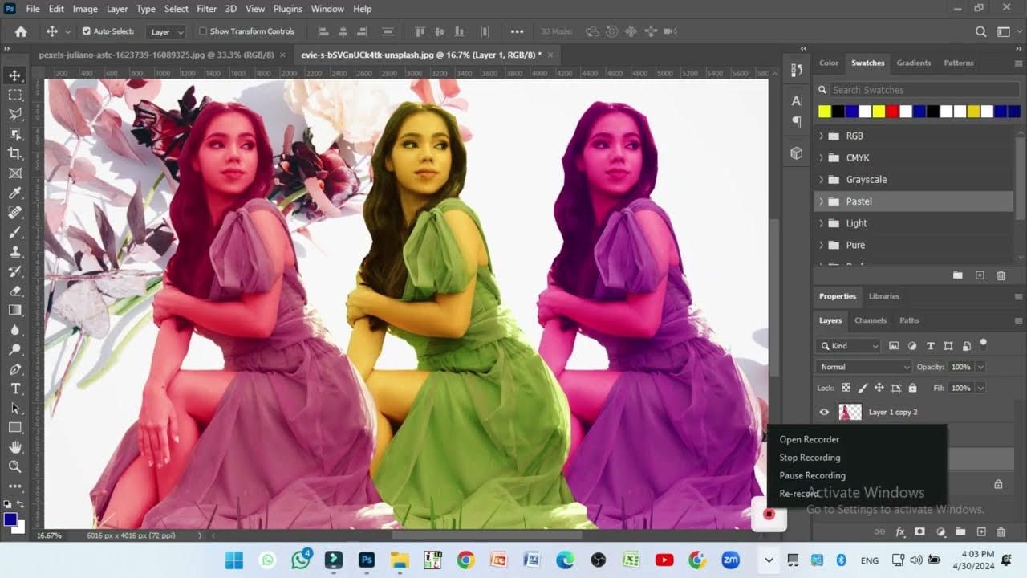
Task: Open the Libraries tab
Action: (883, 296)
